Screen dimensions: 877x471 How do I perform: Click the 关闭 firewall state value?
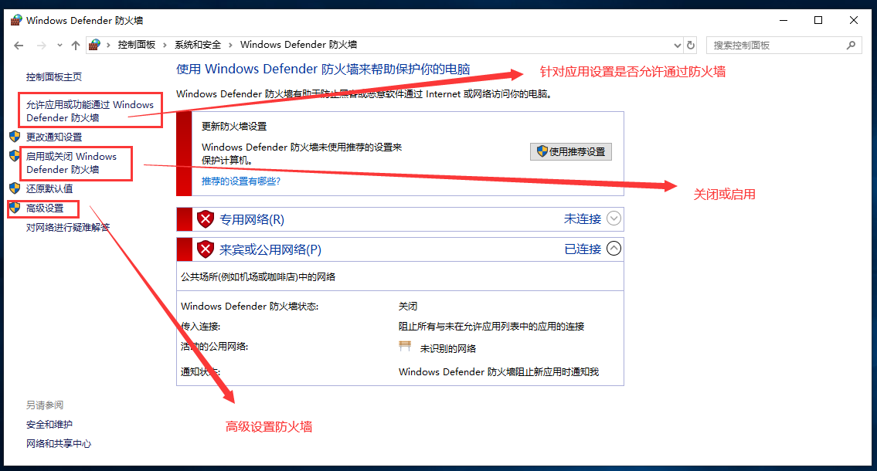(x=408, y=307)
